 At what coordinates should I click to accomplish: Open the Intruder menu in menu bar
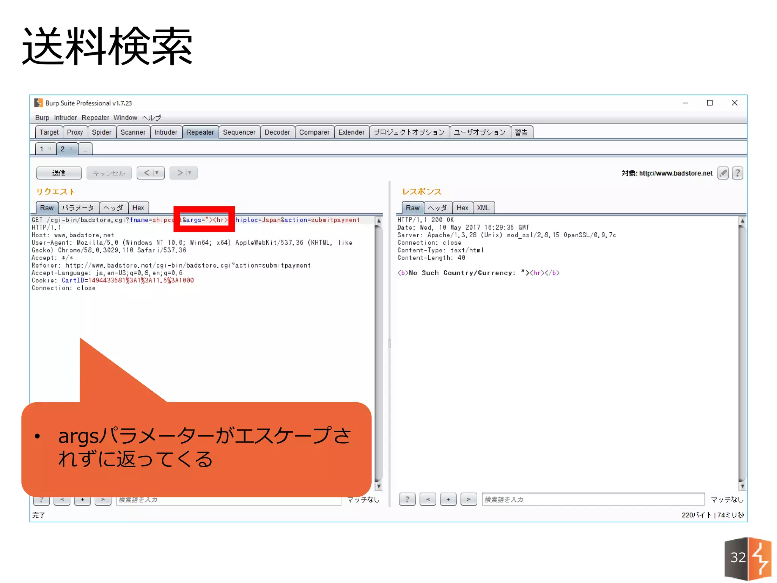(65, 118)
